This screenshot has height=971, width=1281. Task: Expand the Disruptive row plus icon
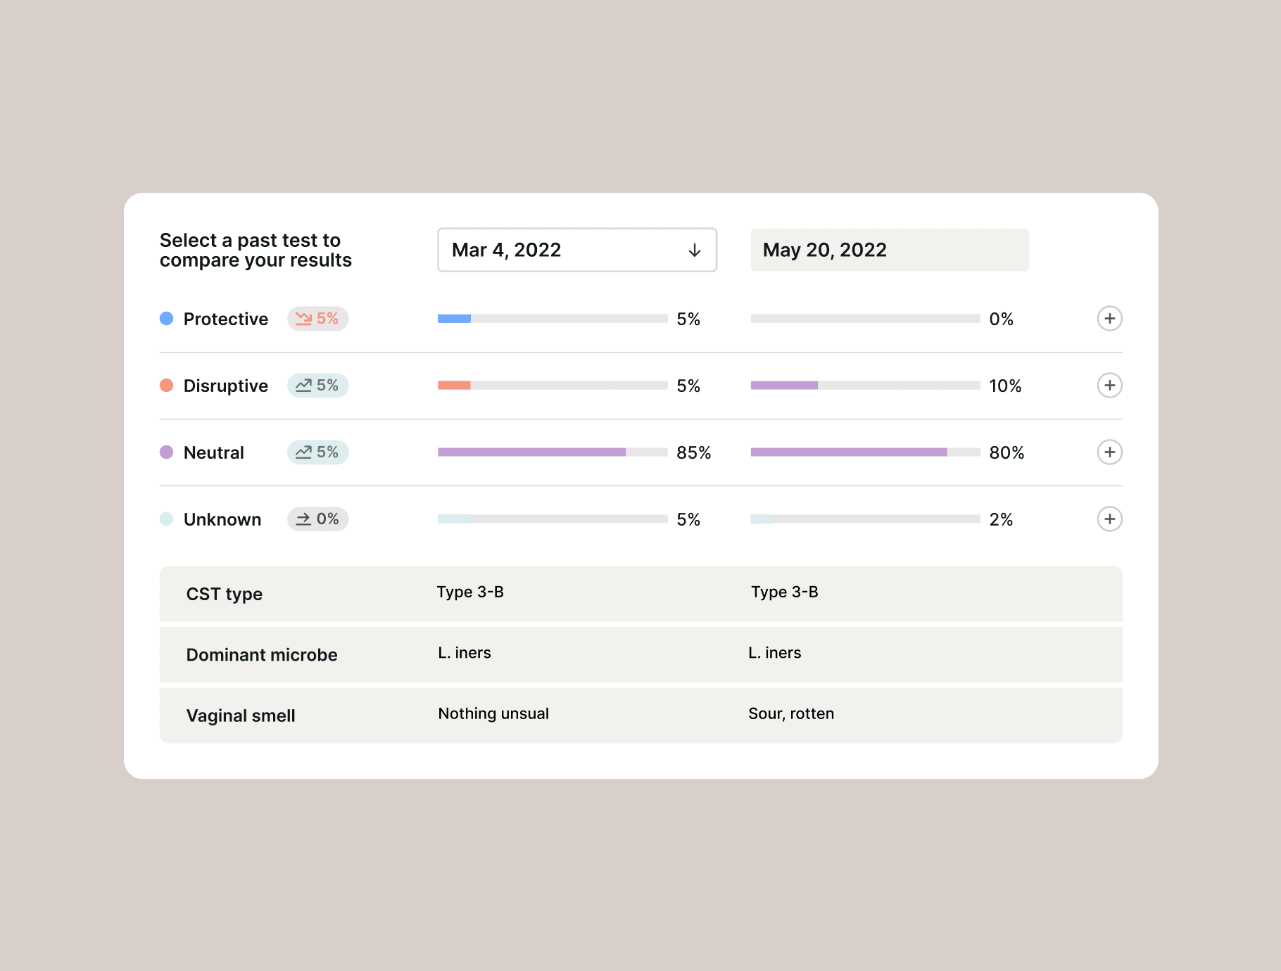click(1109, 386)
